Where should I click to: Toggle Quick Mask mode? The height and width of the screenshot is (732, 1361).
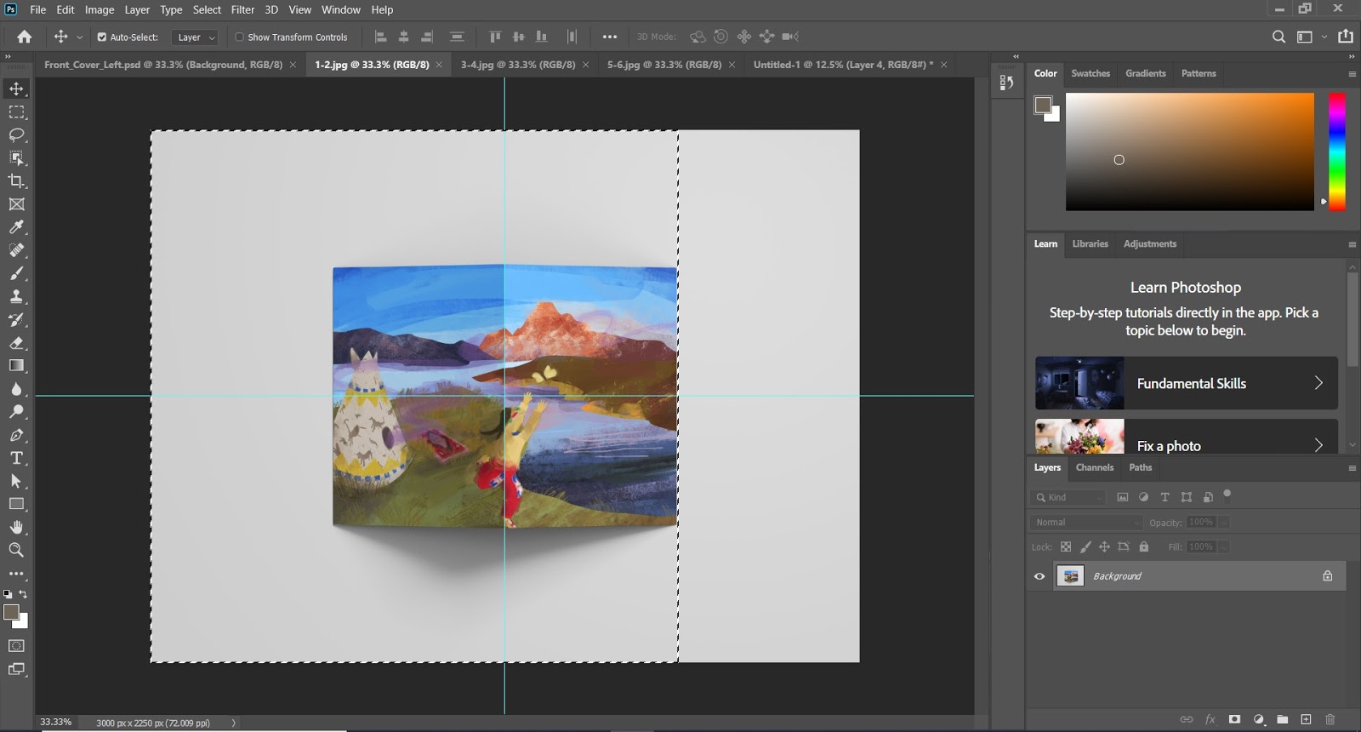pyautogui.click(x=16, y=646)
